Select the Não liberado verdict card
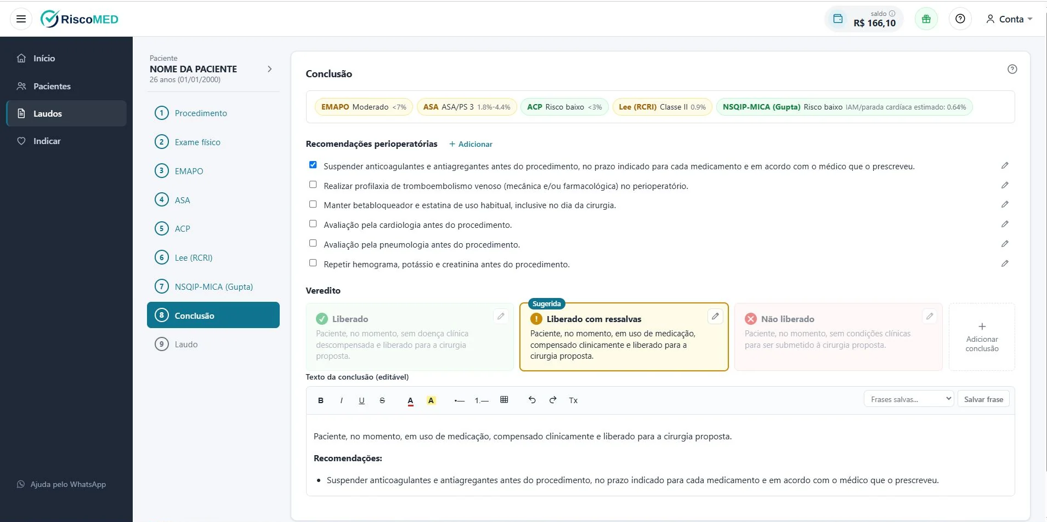The height and width of the screenshot is (522, 1047). pos(838,337)
